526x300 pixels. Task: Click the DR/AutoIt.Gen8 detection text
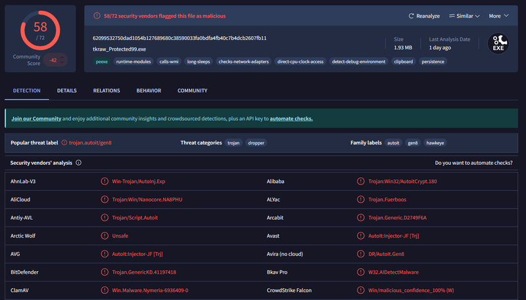tap(386, 254)
